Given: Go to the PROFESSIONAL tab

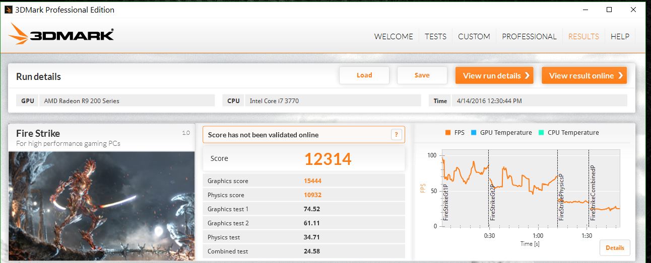Looking at the screenshot, I should point(529,36).
